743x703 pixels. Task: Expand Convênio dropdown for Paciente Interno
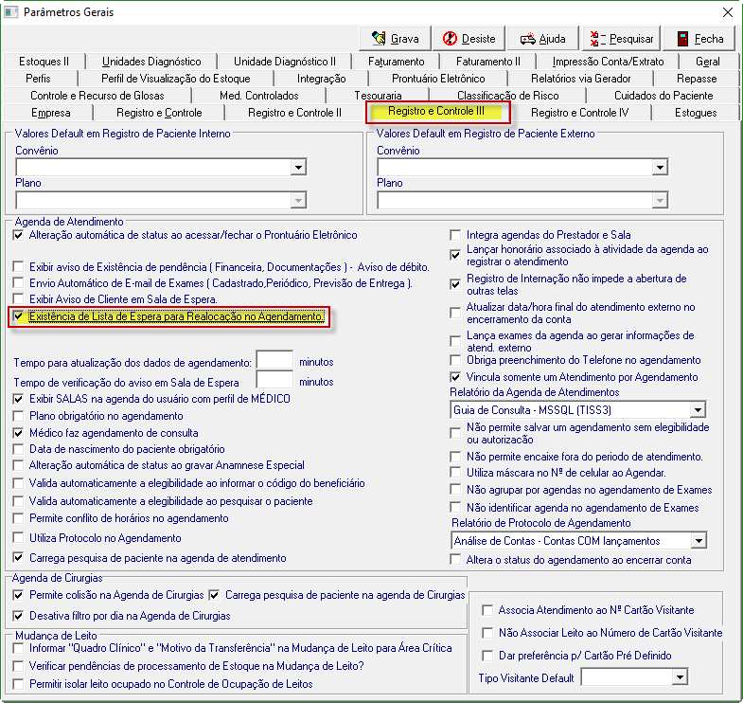[298, 167]
